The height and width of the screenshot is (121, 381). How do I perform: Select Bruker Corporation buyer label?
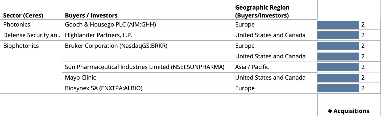tap(116, 46)
